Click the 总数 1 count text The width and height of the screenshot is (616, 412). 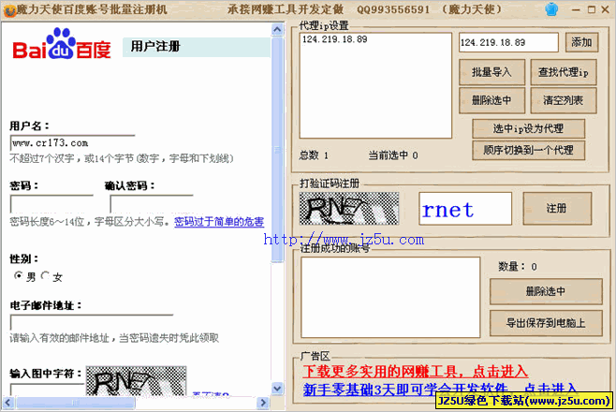[314, 155]
